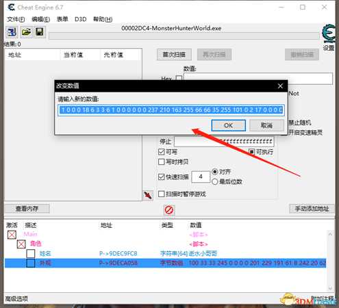Tick the 姓名 entry's activation checkbox

[31, 253]
